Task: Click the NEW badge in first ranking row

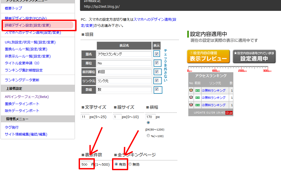Action: click(197, 91)
